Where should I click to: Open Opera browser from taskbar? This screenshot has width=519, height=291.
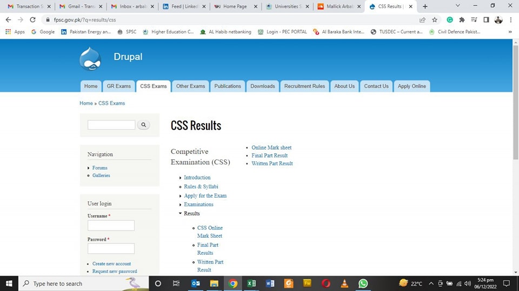click(326, 283)
